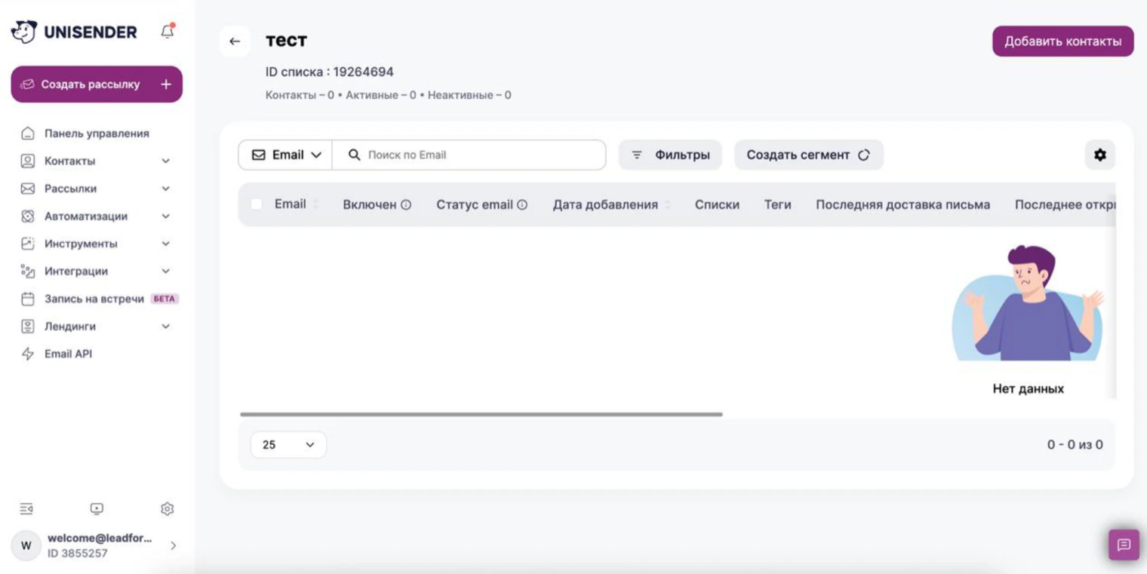
Task: Click the info icon next to Статус email
Action: [522, 204]
